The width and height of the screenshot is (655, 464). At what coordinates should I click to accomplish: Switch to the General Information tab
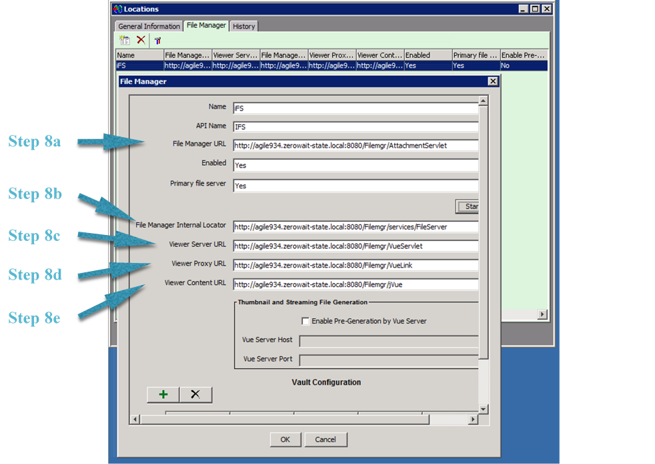click(x=148, y=25)
